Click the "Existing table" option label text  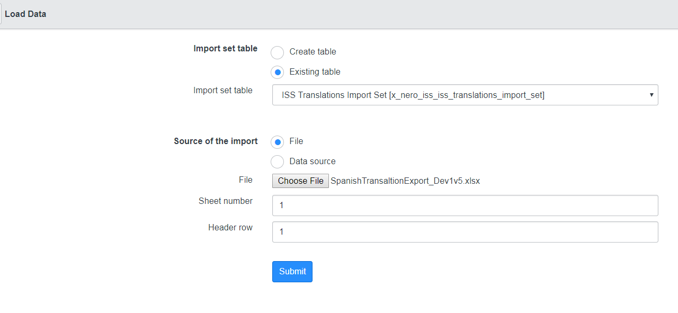[x=315, y=72]
